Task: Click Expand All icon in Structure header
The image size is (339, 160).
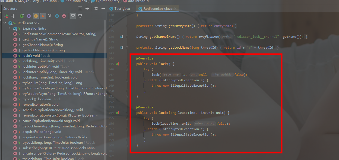Action: click(80, 8)
